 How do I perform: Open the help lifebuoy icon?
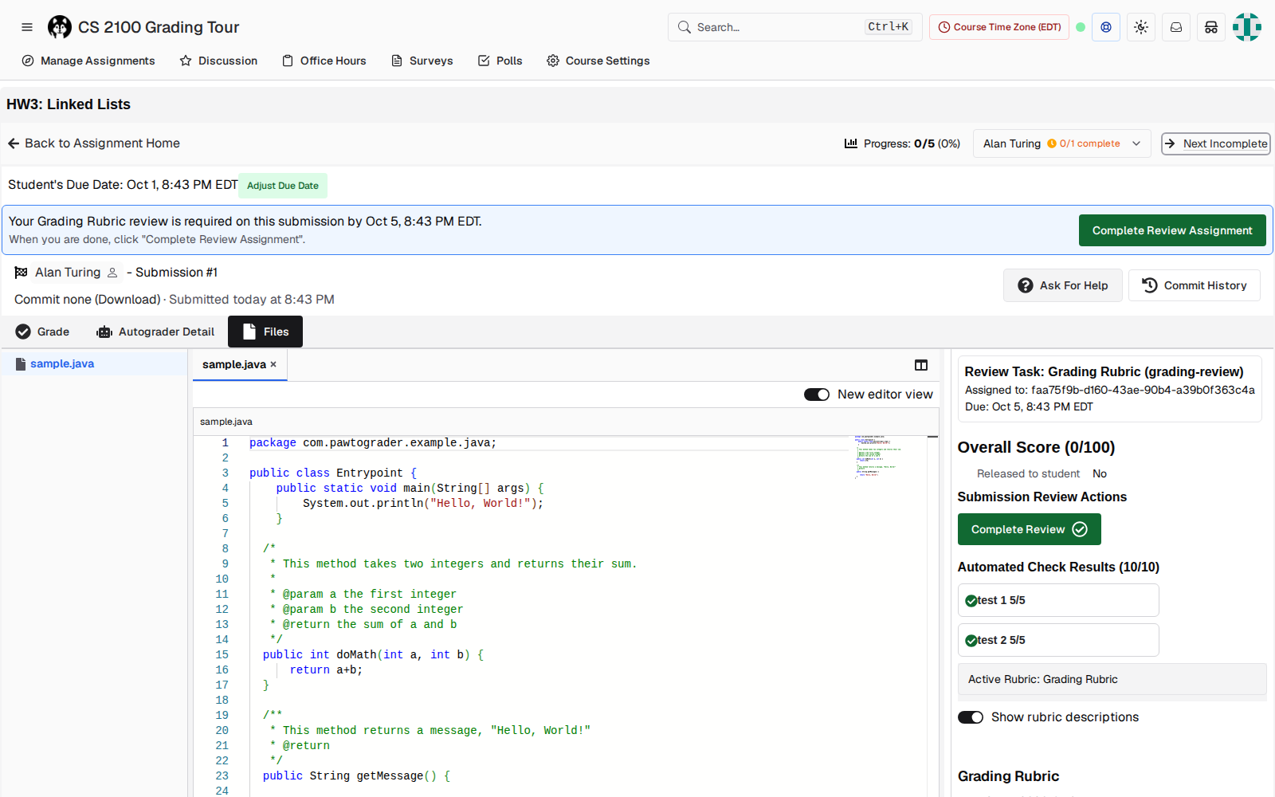(x=1106, y=27)
